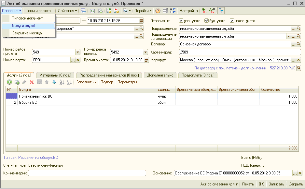Click into the Комментарий input field
Viewport: 305px width, 189px height.
coord(87,173)
